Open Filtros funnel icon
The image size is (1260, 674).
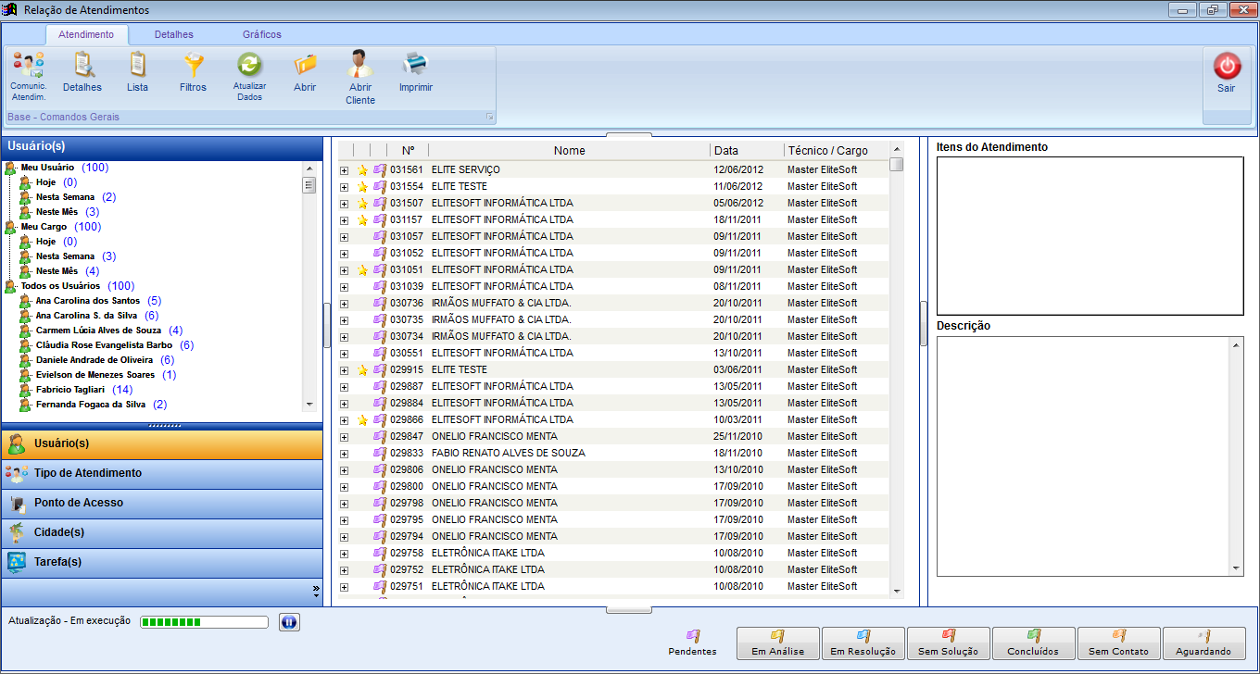[x=193, y=66]
